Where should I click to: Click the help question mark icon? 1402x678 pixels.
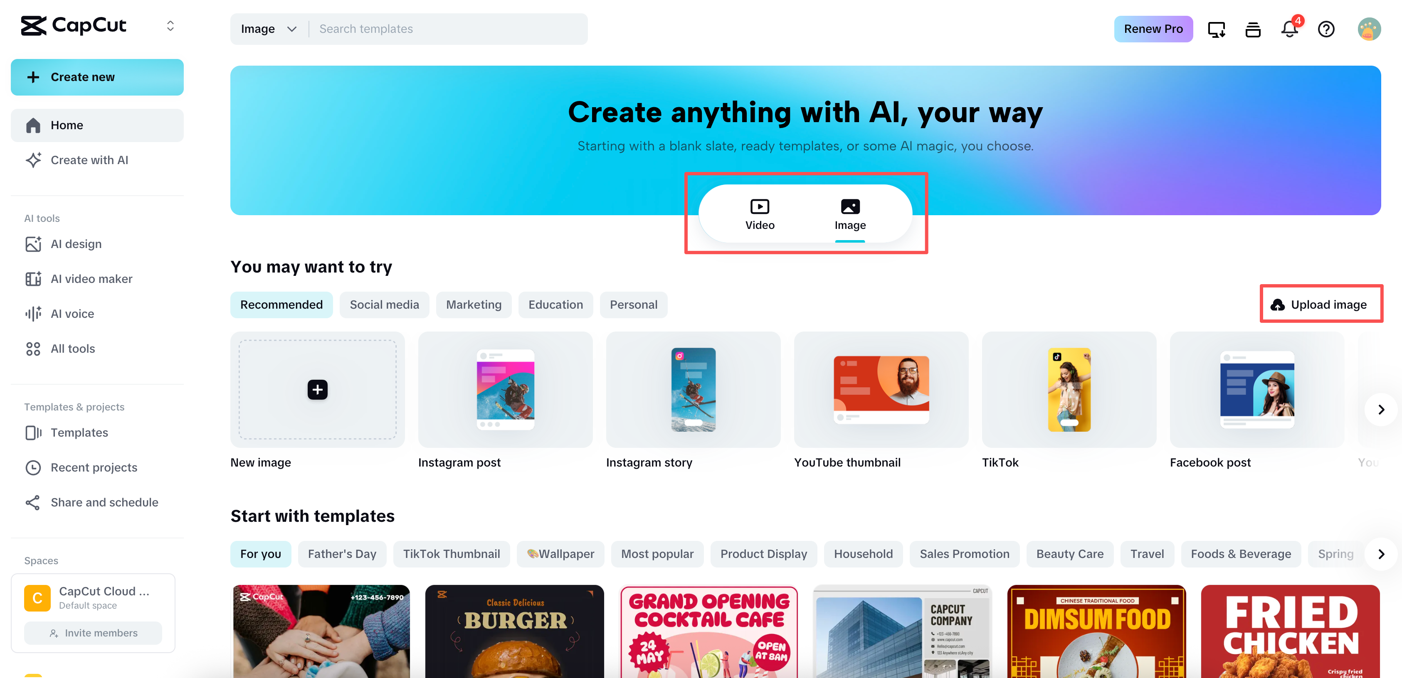tap(1326, 29)
